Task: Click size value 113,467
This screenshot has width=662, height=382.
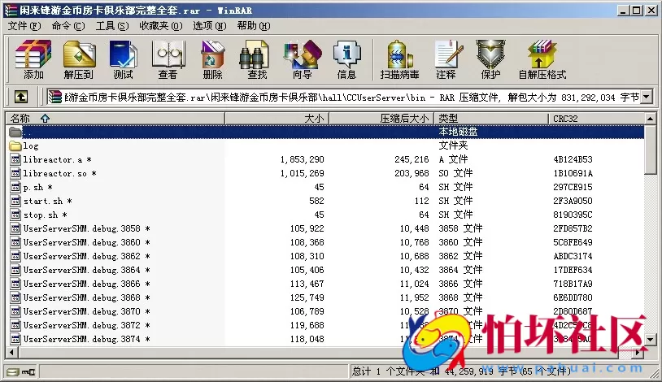Action: click(x=307, y=284)
